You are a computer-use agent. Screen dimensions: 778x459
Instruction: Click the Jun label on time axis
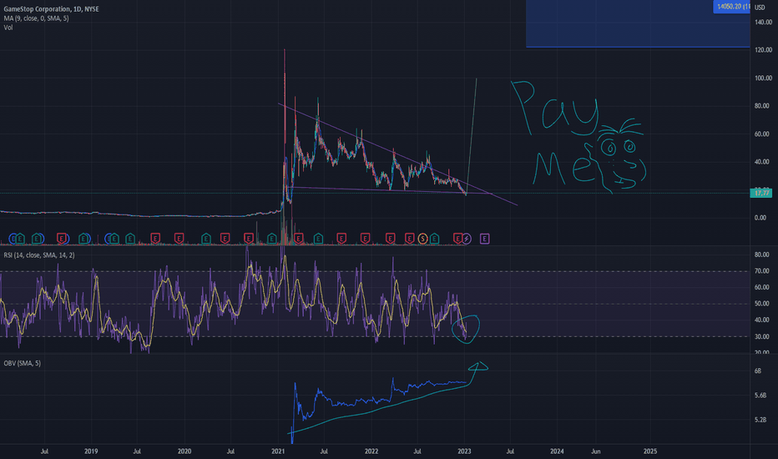point(595,451)
